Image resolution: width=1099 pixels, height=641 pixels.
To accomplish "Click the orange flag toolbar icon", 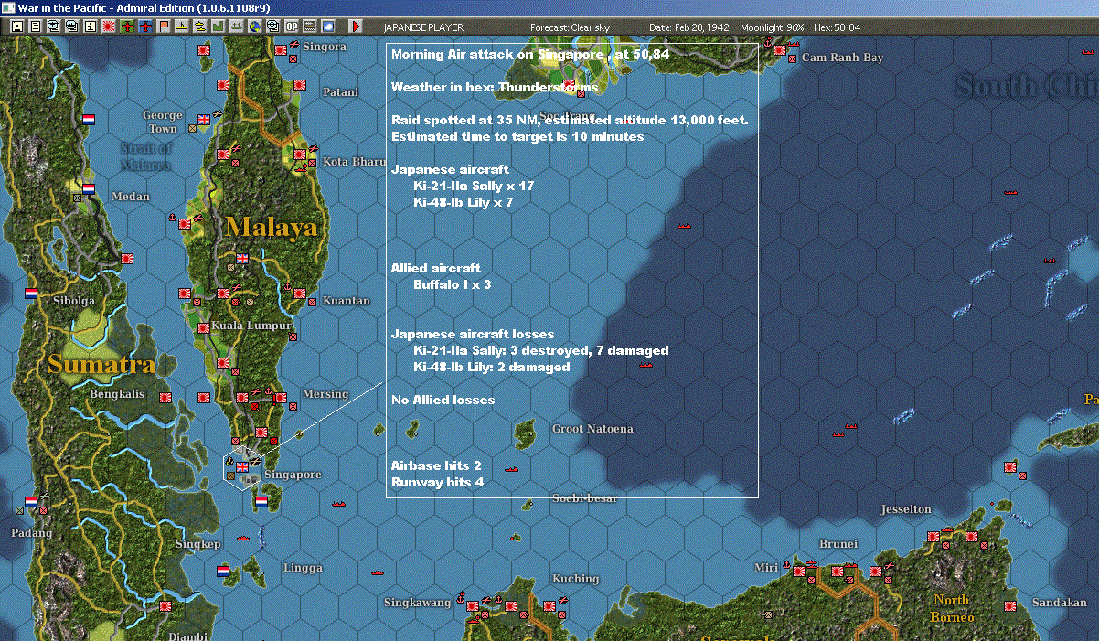I will [x=164, y=27].
